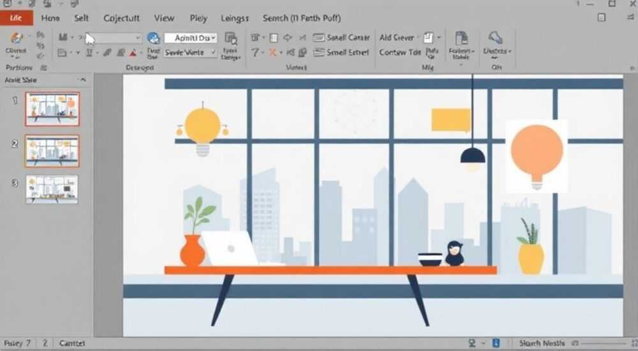Click the diamond shape icon in the ribbon
The height and width of the screenshot is (351, 638).
(x=288, y=38)
